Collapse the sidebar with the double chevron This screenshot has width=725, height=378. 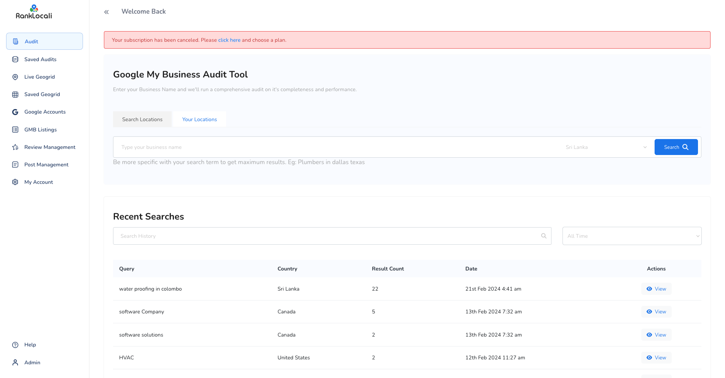point(106,12)
